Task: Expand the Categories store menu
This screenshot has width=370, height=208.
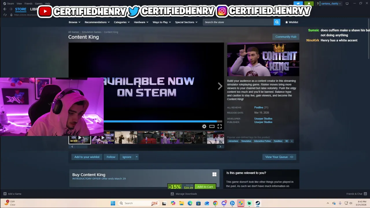Action: coord(122,22)
